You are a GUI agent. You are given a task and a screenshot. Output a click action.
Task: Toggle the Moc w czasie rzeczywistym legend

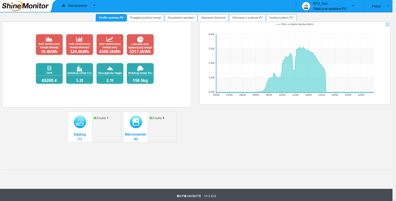click(x=295, y=24)
